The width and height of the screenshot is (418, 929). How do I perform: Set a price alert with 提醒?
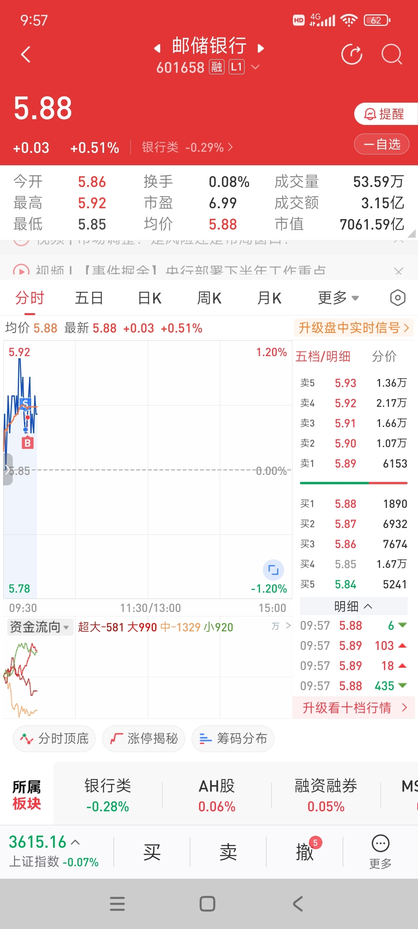point(385,114)
